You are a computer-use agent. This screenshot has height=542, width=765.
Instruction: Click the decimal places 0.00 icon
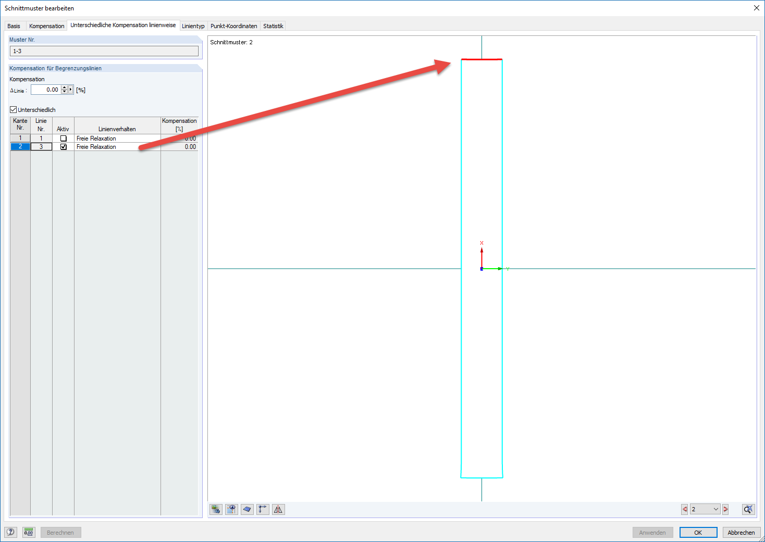tap(29, 532)
